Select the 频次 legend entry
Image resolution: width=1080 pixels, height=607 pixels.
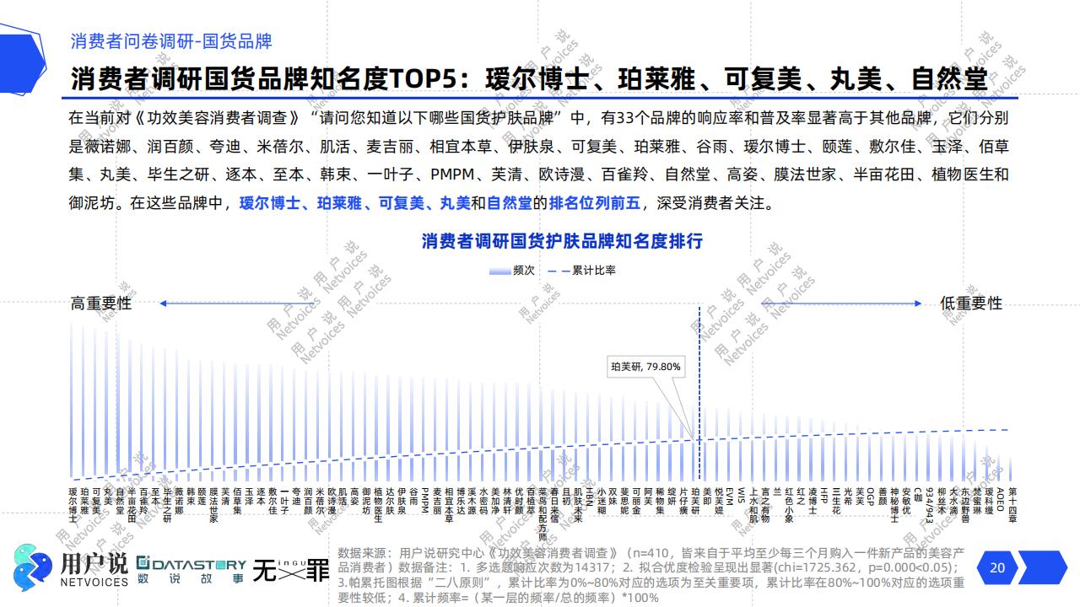(511, 271)
